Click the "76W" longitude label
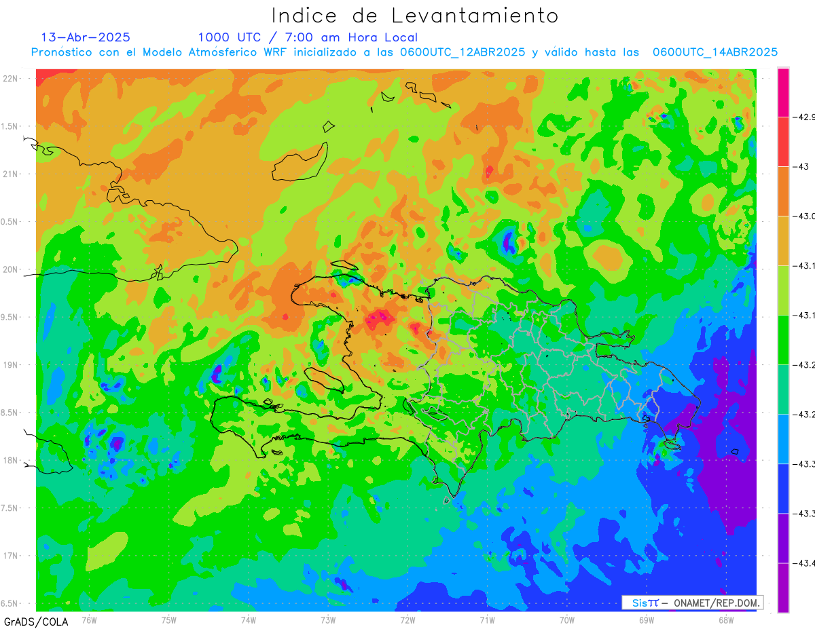The height and width of the screenshot is (629, 815). [89, 620]
